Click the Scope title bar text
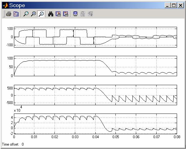 pos(17,5)
